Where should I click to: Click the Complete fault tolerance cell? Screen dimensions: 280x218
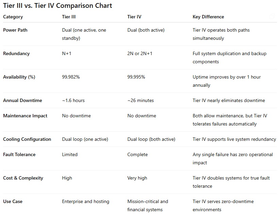(x=137, y=154)
